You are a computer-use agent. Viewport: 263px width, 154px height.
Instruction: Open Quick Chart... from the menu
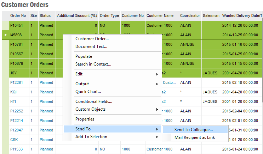88,92
